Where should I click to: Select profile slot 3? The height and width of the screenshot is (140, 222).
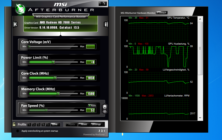38,124
